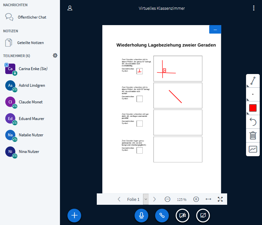Make the presentation fullscreen

tap(220, 199)
